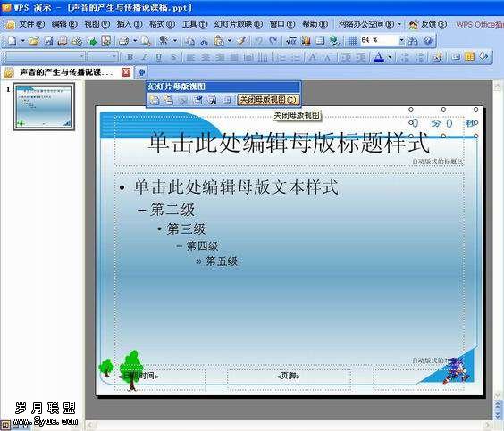The image size is (504, 431).
Task: Click the globe hyperlink icon
Action: (334, 41)
